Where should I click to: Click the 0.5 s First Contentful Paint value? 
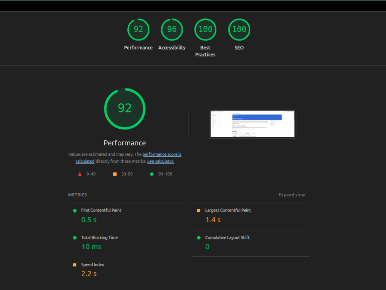click(89, 220)
